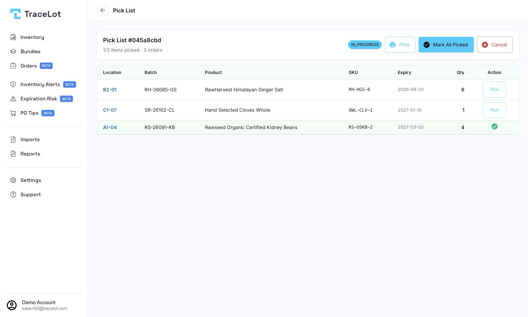Click SKU OWL-CLV-1
Image resolution: width=528 pixels, height=317 pixels.
pos(361,110)
